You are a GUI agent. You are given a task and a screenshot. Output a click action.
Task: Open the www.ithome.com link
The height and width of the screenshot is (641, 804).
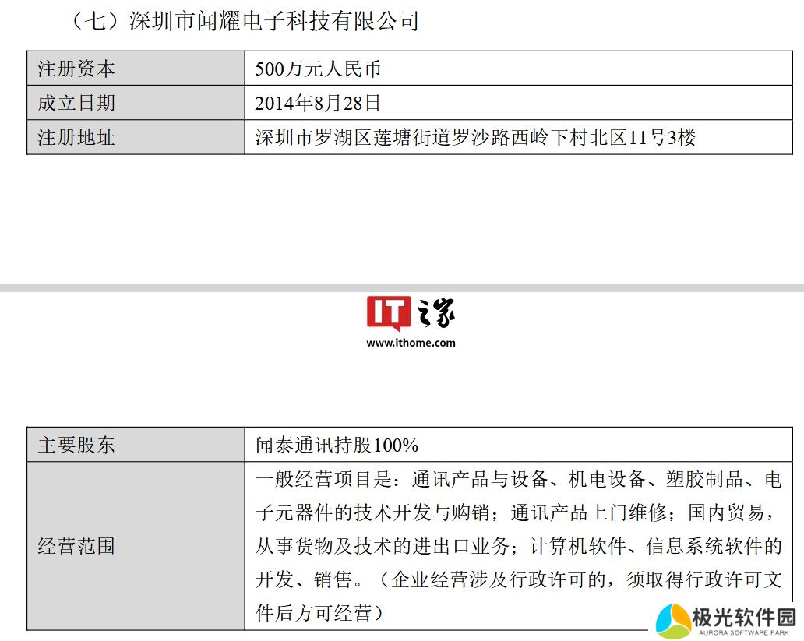411,343
